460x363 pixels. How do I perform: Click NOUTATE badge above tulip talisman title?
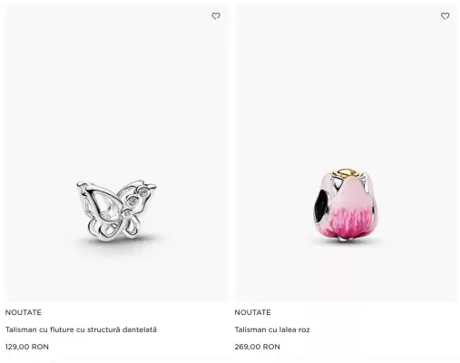coord(252,312)
